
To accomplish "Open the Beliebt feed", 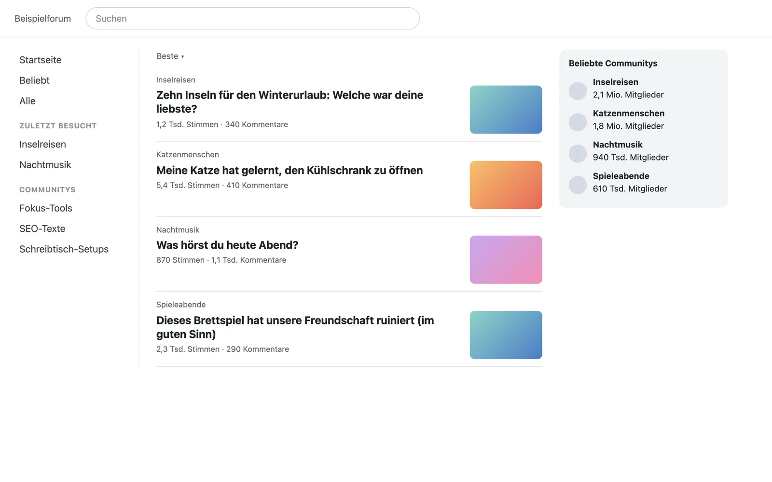I will pyautogui.click(x=34, y=80).
